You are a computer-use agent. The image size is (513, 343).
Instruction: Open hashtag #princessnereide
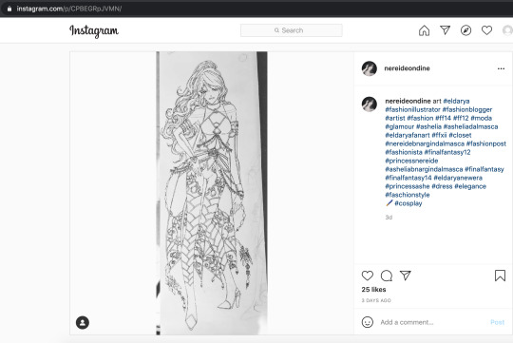tap(411, 161)
